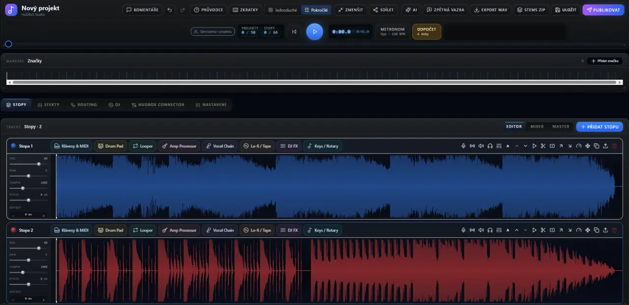Select the scissors cut tool on Stopa 2

(543, 230)
